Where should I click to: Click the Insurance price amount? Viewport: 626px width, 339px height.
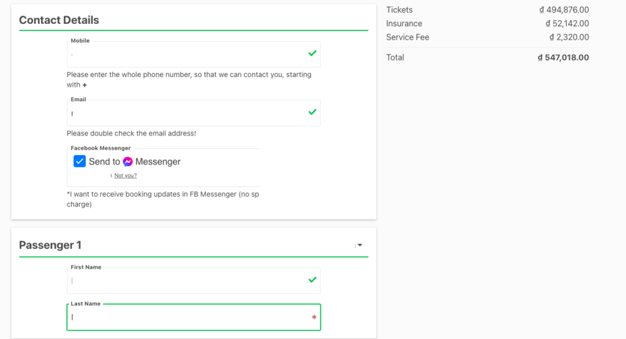pyautogui.click(x=567, y=24)
